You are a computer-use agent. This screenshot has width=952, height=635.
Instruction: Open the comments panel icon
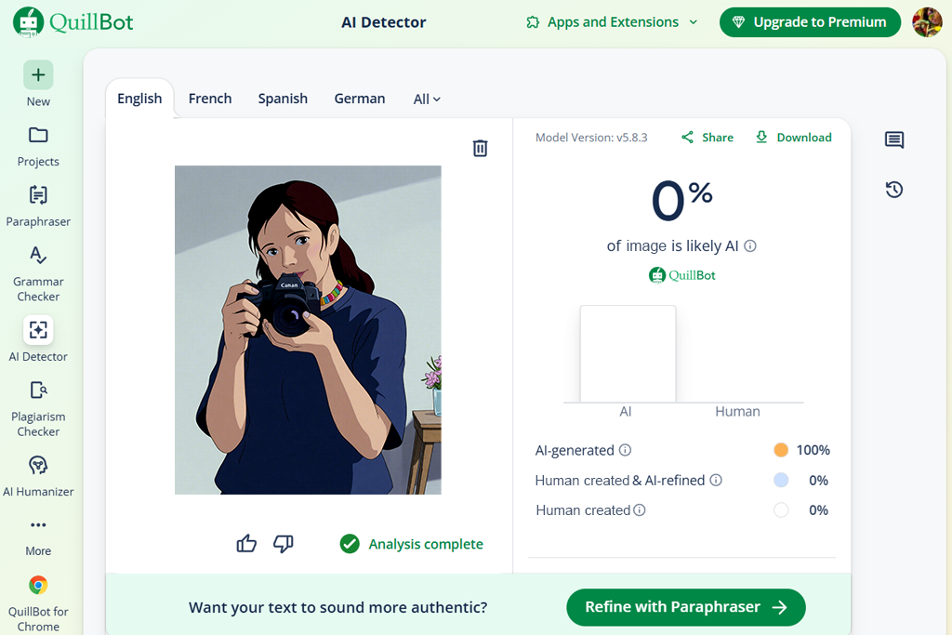coord(893,139)
